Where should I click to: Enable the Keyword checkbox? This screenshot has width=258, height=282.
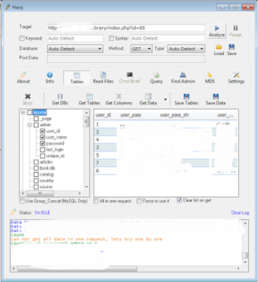[x=22, y=38]
